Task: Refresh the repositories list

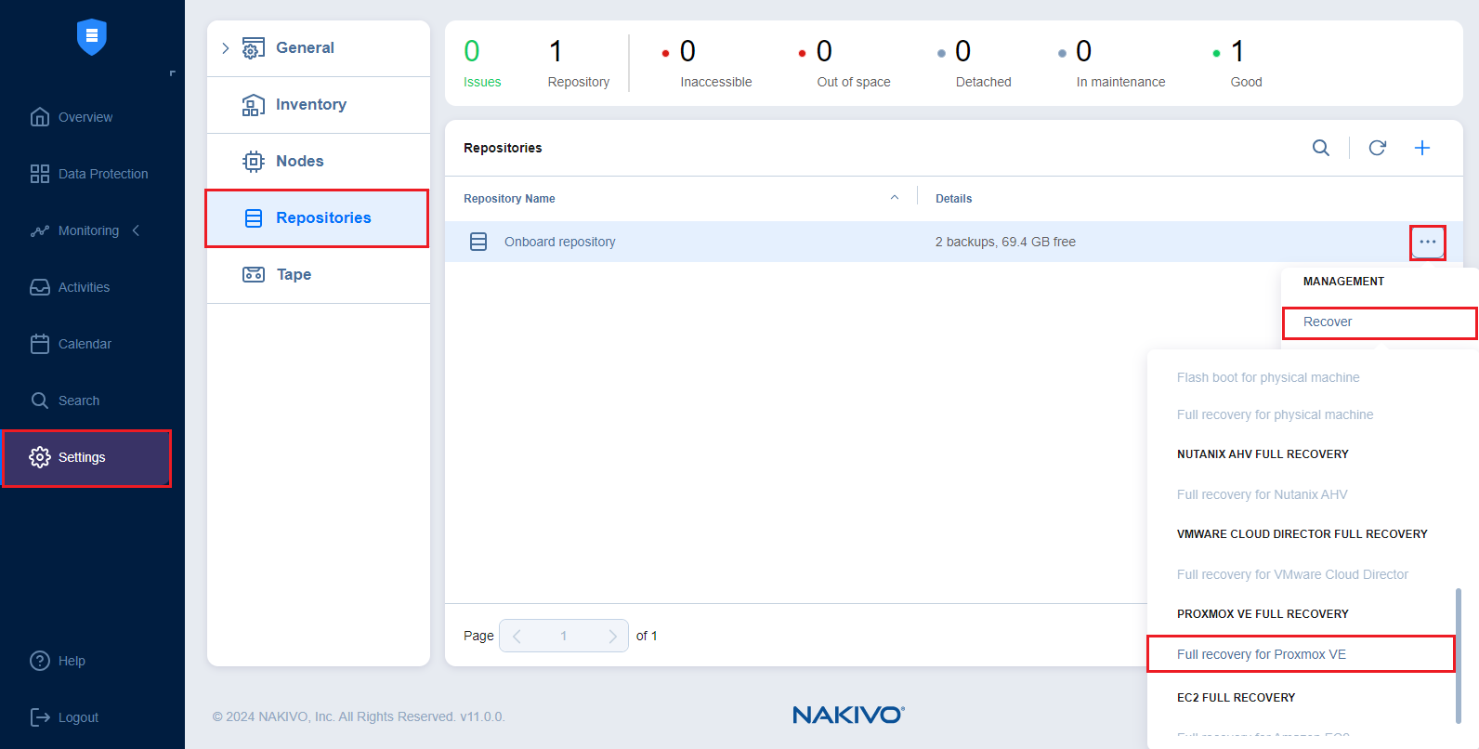Action: (1377, 148)
